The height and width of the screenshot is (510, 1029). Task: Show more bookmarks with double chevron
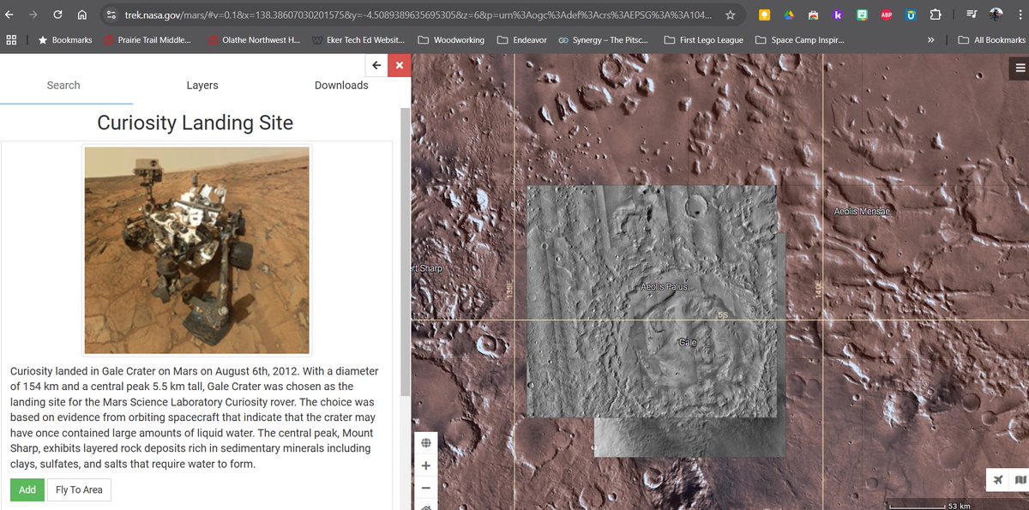point(931,39)
